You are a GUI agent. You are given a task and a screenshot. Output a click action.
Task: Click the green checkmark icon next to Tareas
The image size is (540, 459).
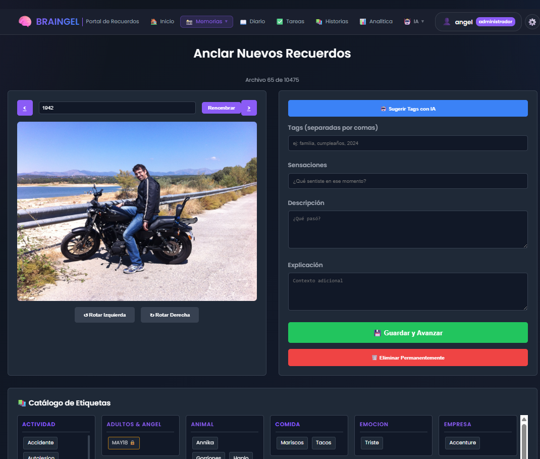pos(279,21)
